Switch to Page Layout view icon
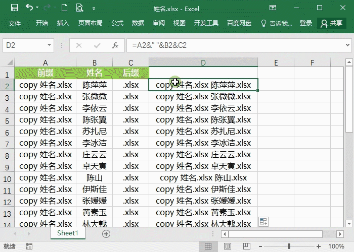The image size is (354, 252). tap(228, 246)
